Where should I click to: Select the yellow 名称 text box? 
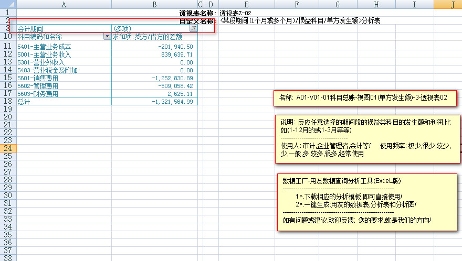point(365,97)
